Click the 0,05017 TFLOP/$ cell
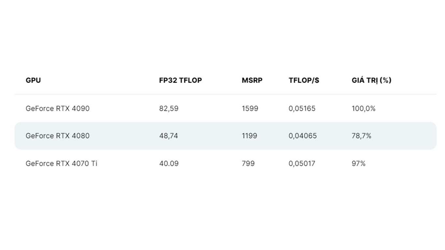 coord(302,163)
